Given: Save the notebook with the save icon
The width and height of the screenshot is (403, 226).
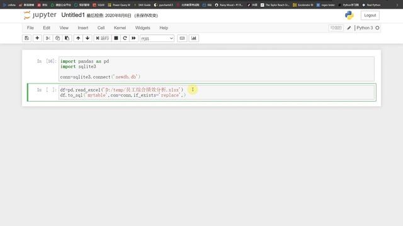Looking at the screenshot, I should 26,38.
